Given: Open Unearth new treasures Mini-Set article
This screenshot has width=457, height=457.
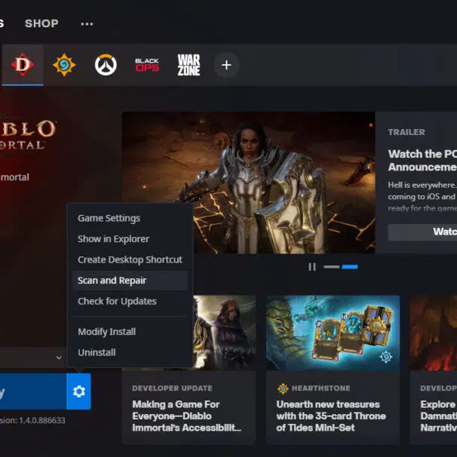Looking at the screenshot, I should 331,416.
